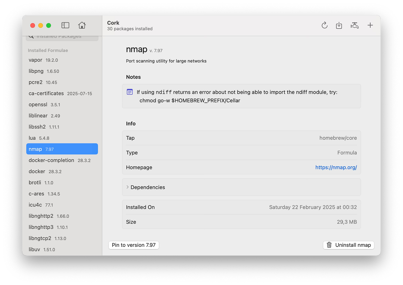403x285 pixels.
Task: Click the Cork window title
Action: pyautogui.click(x=113, y=23)
